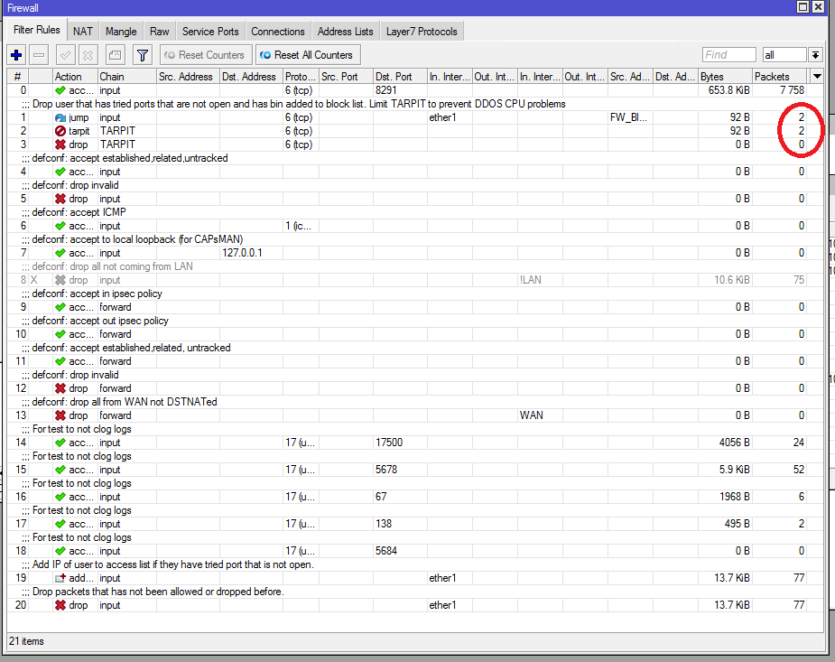835x662 pixels.
Task: Select drop icon of rule 13 WAN
Action: [60, 415]
